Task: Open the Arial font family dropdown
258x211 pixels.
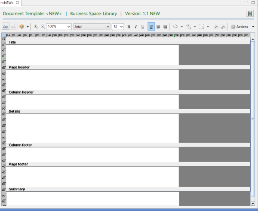Action: [x=107, y=27]
